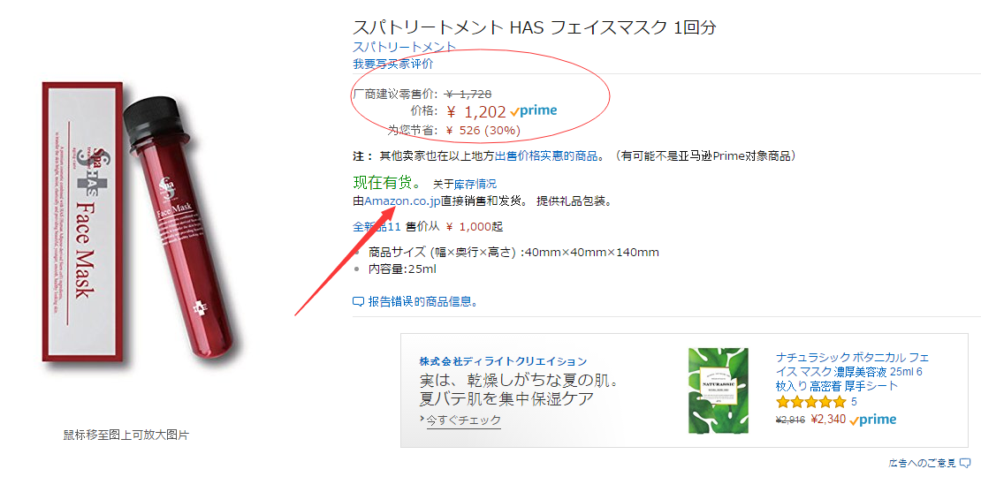Click the green leaf face mask ad thumbnail
The width and height of the screenshot is (981, 477).
(x=718, y=390)
